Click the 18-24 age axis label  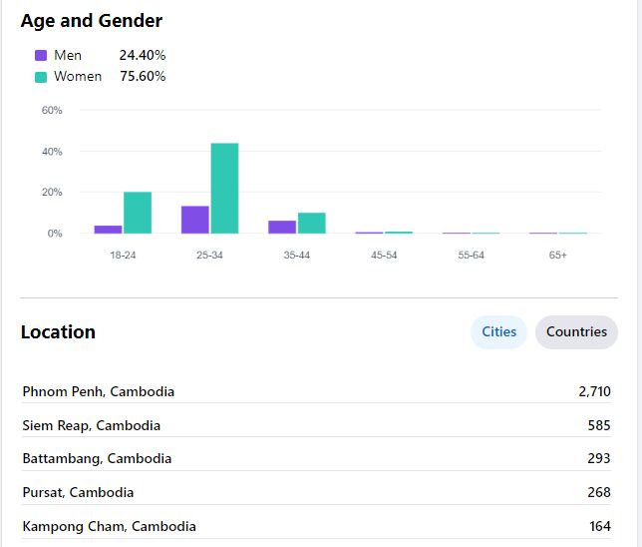pos(123,256)
